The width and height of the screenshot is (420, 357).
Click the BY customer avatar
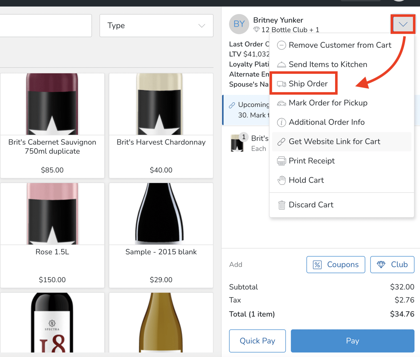[x=239, y=24]
